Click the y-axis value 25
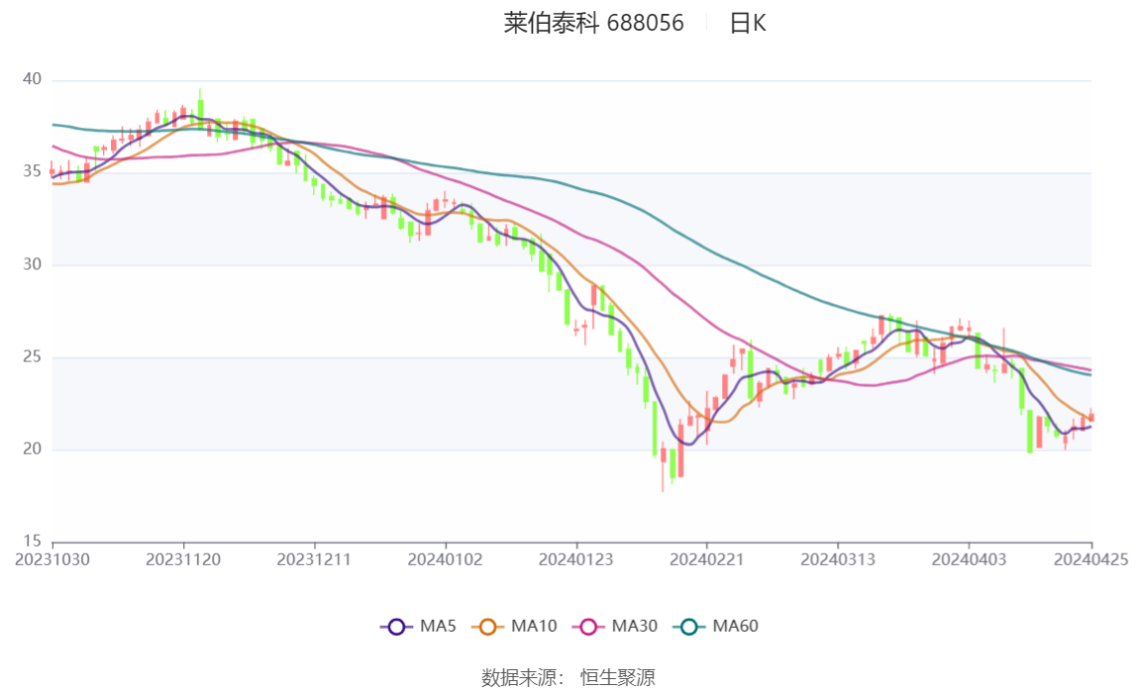The width and height of the screenshot is (1137, 692). (x=32, y=357)
